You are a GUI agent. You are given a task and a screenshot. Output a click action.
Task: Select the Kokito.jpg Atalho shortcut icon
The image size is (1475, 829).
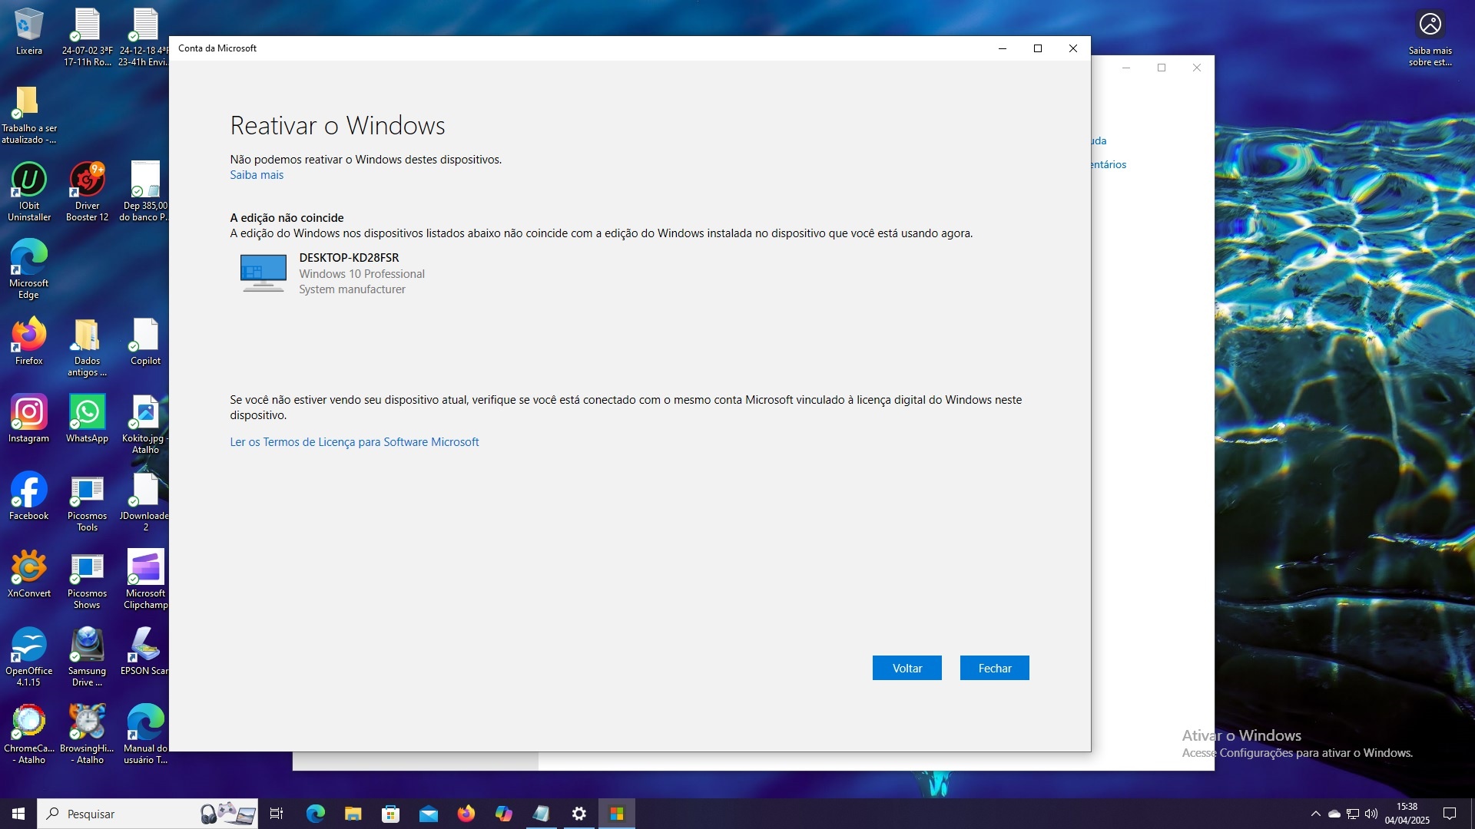145,424
